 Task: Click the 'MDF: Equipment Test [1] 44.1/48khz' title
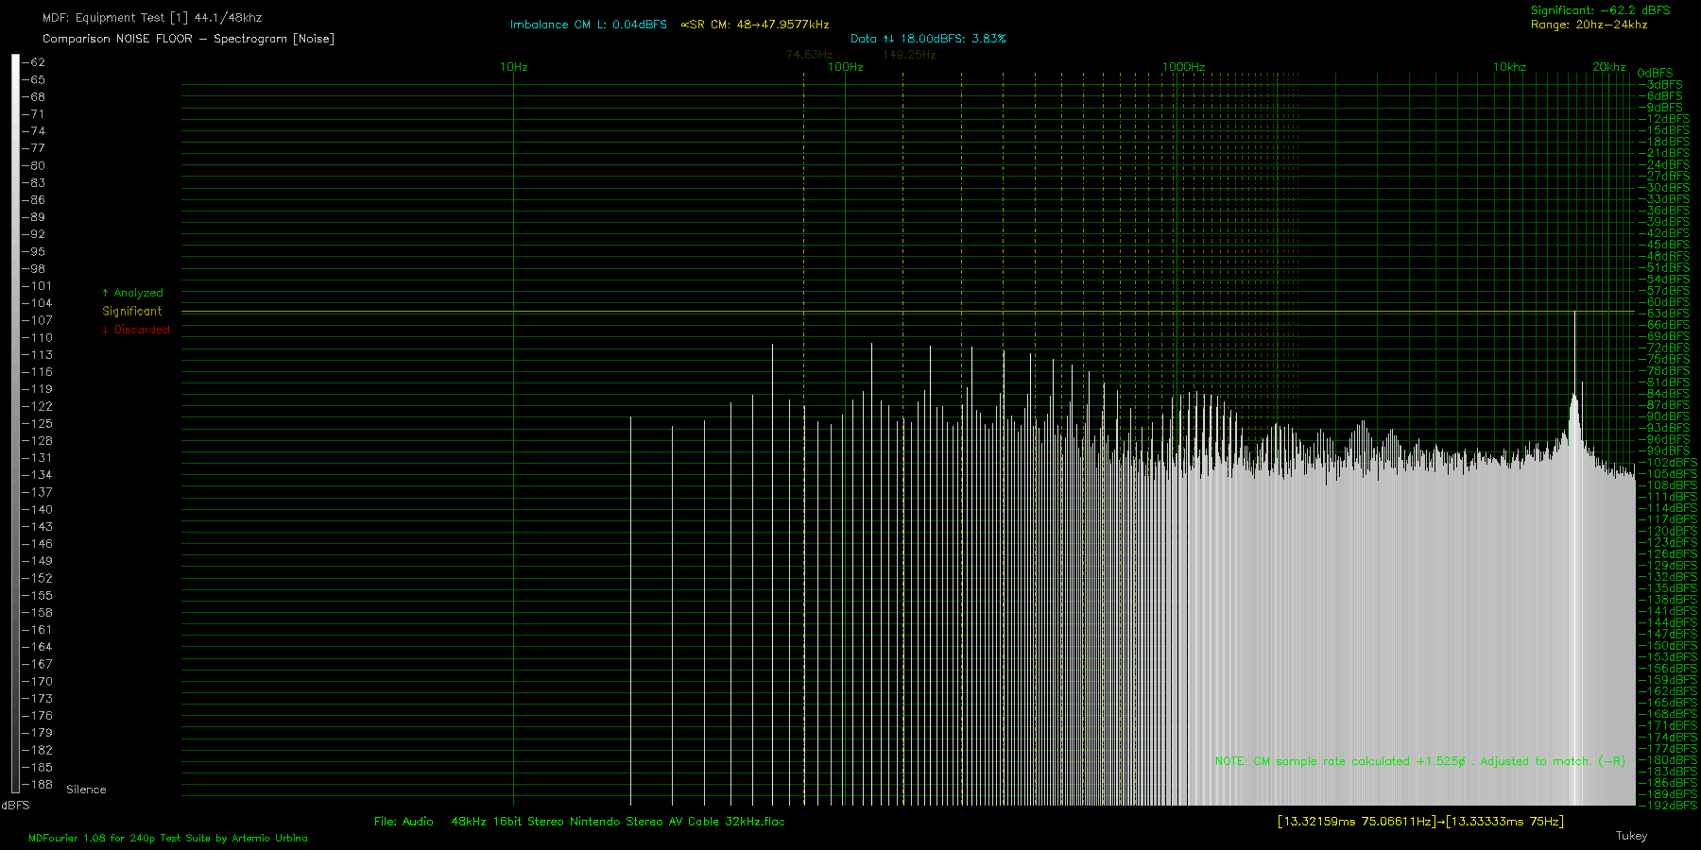tap(152, 18)
